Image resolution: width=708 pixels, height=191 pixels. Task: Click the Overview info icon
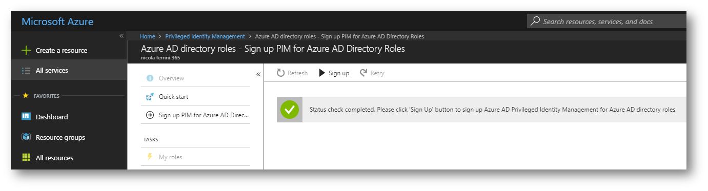[150, 78]
